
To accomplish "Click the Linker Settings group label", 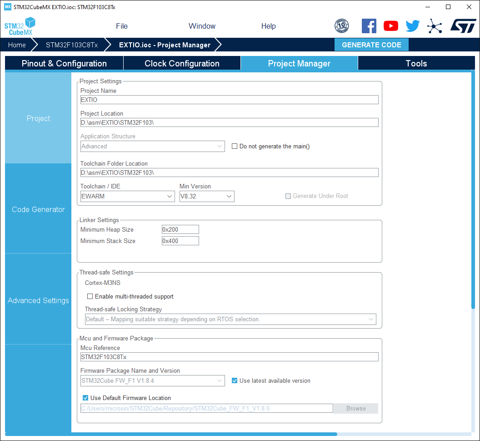I will click(99, 220).
